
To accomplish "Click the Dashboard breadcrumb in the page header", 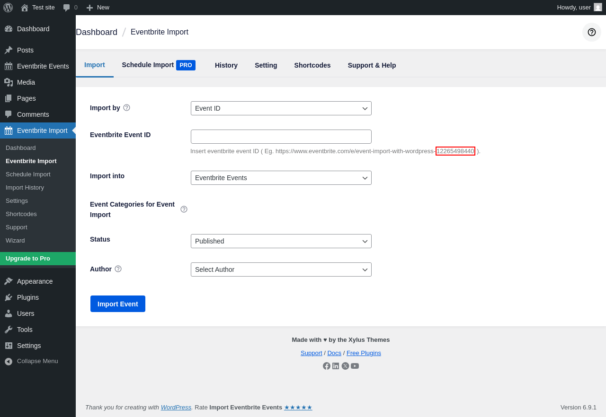I will pyautogui.click(x=97, y=32).
